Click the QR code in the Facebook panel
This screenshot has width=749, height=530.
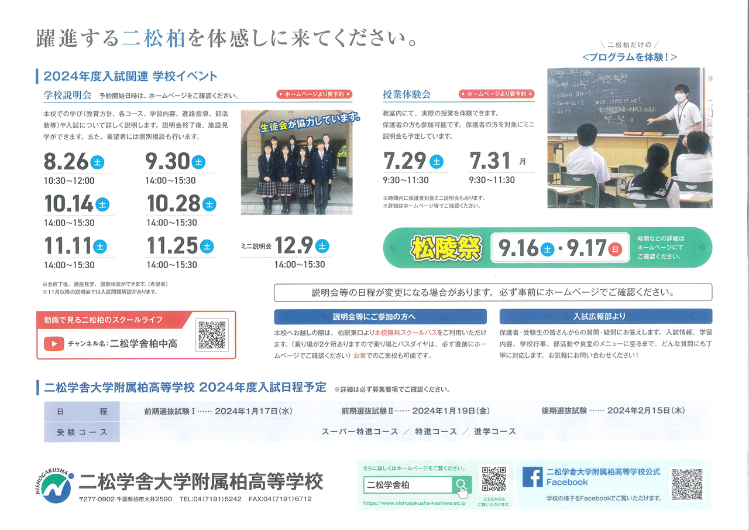click(686, 484)
